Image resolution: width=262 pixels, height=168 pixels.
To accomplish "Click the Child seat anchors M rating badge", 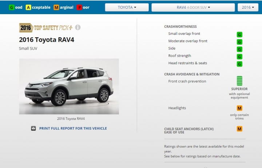I will click(239, 129).
